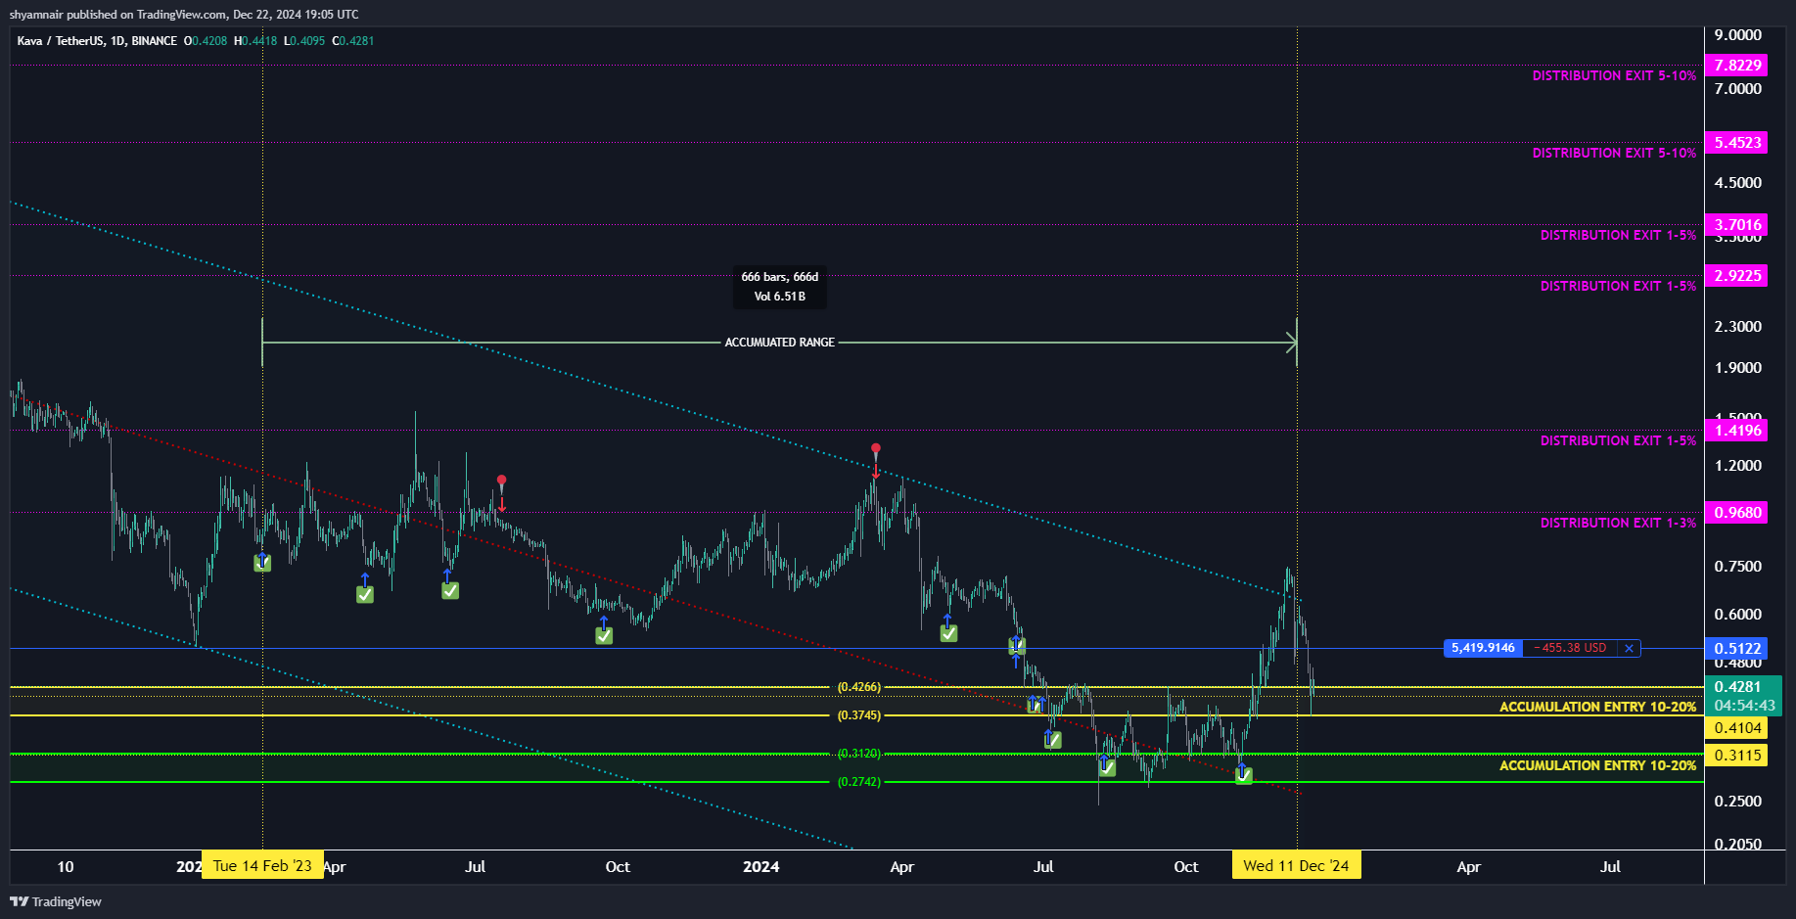Select the 3.7016 magenta price label
This screenshot has width=1796, height=919.
(1736, 225)
